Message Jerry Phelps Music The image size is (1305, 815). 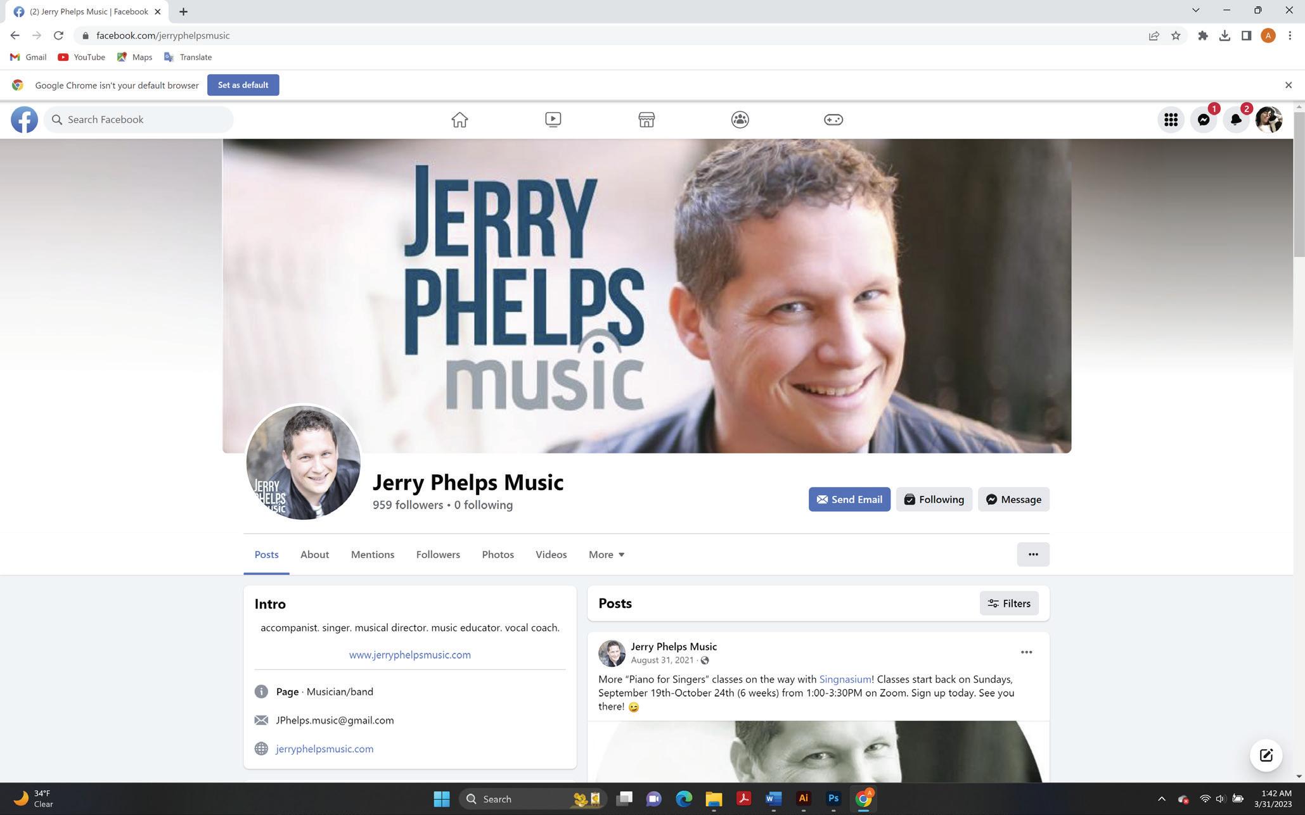point(1013,500)
